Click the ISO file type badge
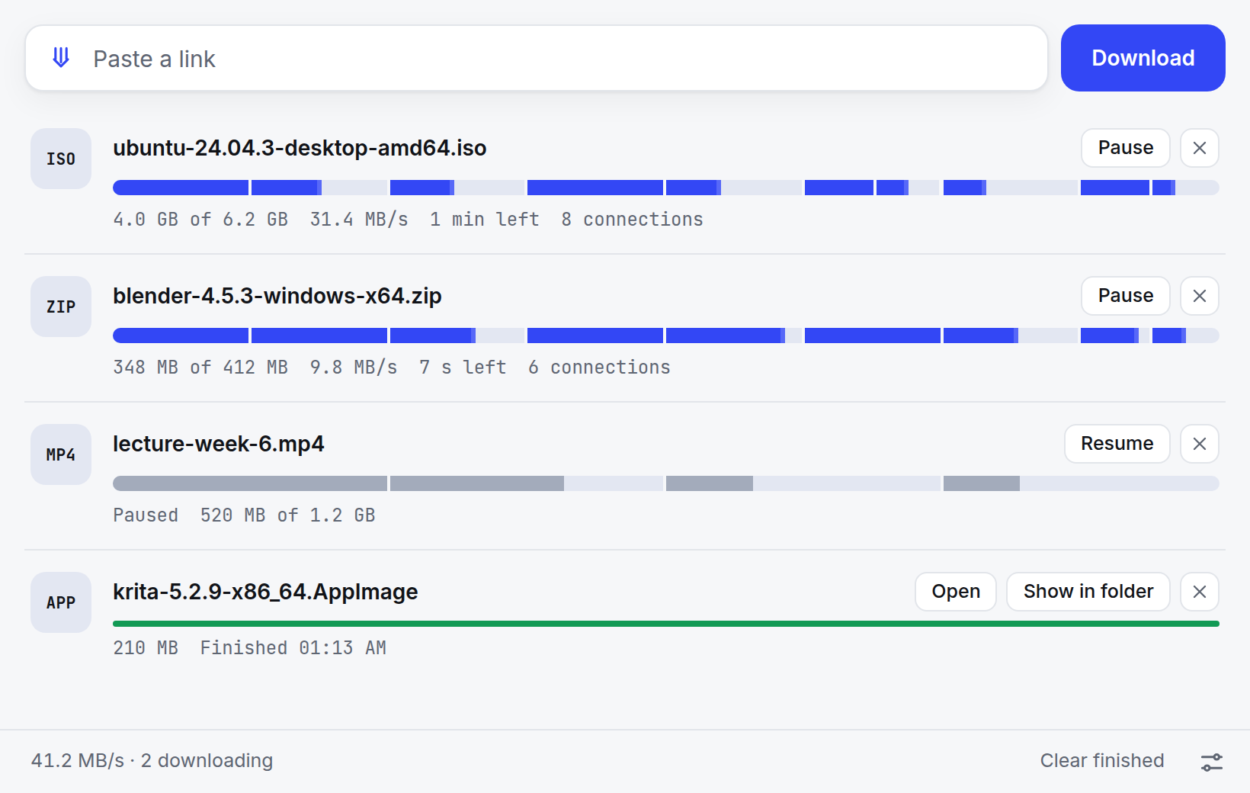 coord(61,159)
